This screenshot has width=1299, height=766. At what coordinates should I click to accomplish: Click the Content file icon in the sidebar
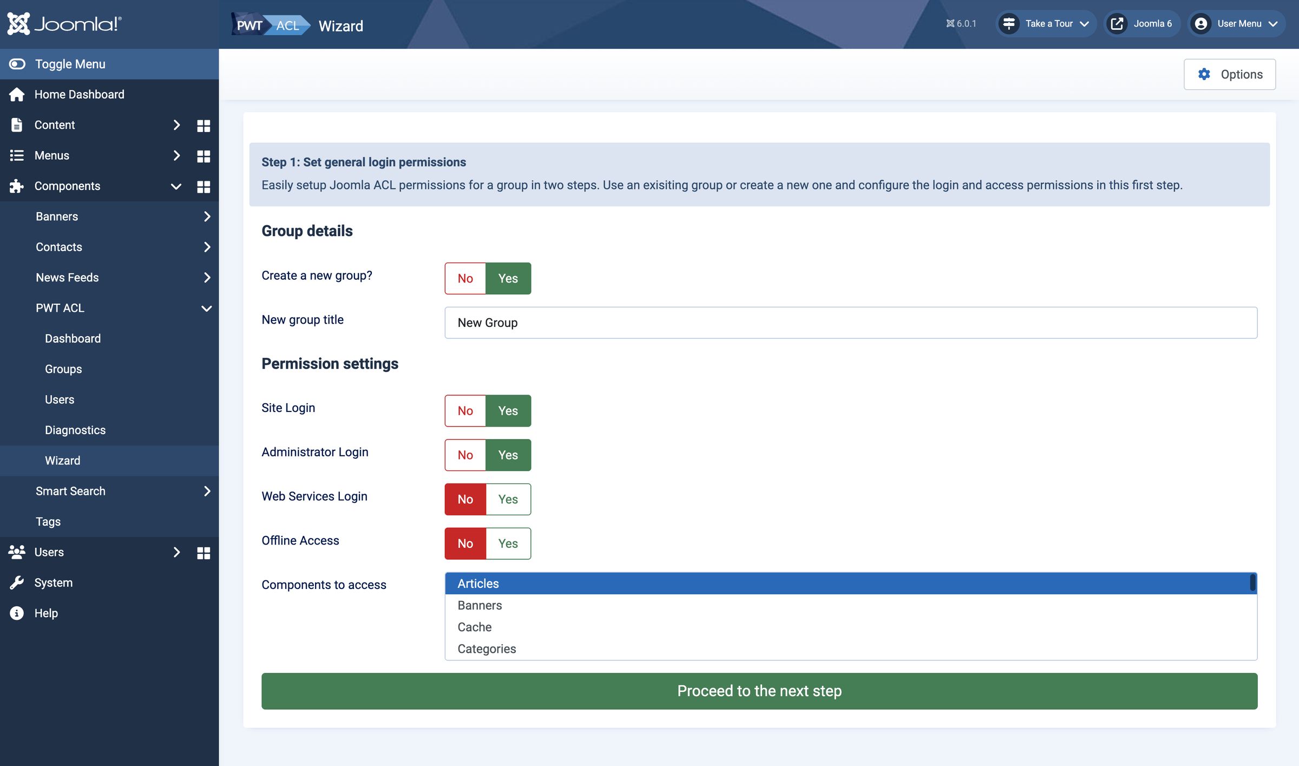(x=17, y=125)
